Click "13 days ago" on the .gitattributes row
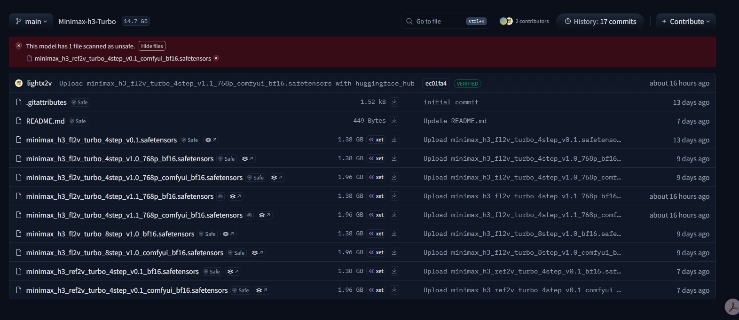 tap(691, 102)
